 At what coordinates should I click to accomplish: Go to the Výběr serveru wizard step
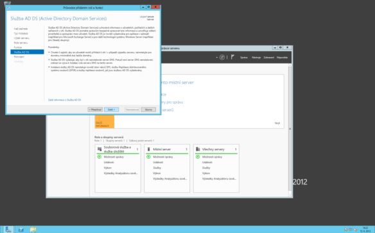22,38
